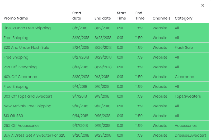This screenshot has width=211, height=140.
Task: Click the 8/20/2018 start date cell
Action: pos(81,38)
